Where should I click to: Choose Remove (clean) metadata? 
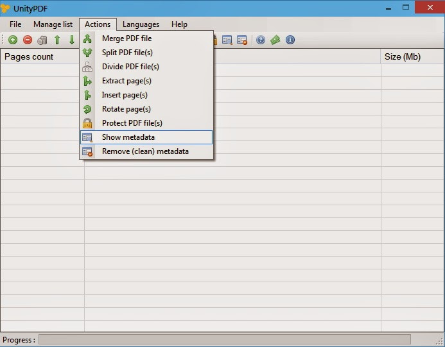coord(146,151)
